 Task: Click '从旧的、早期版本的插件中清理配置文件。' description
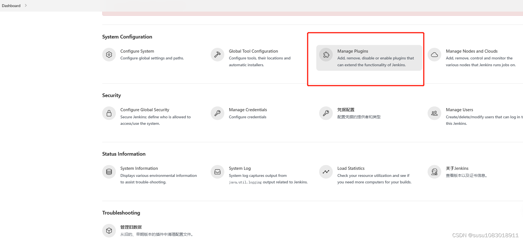click(158, 234)
